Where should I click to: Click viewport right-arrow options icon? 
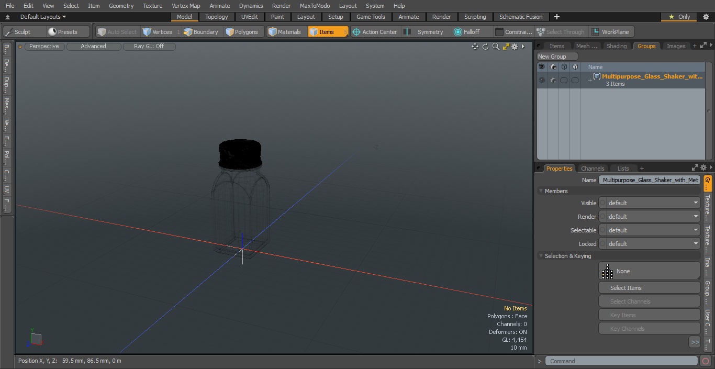point(523,47)
